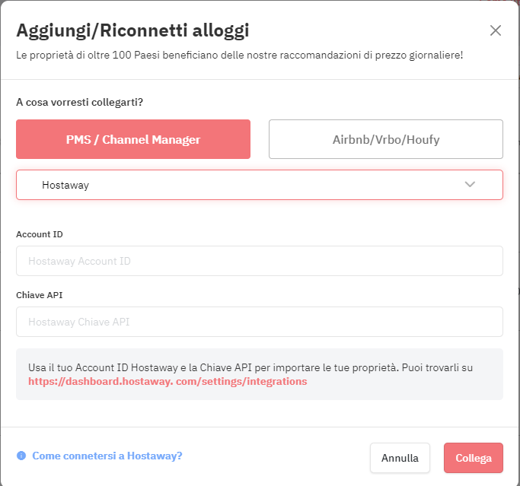
Task: Focus the Hostaway Account ID input field
Action: (260, 261)
